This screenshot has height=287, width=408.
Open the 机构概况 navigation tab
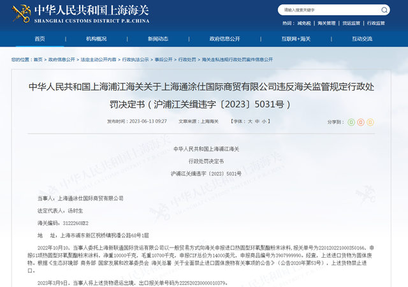point(96,39)
